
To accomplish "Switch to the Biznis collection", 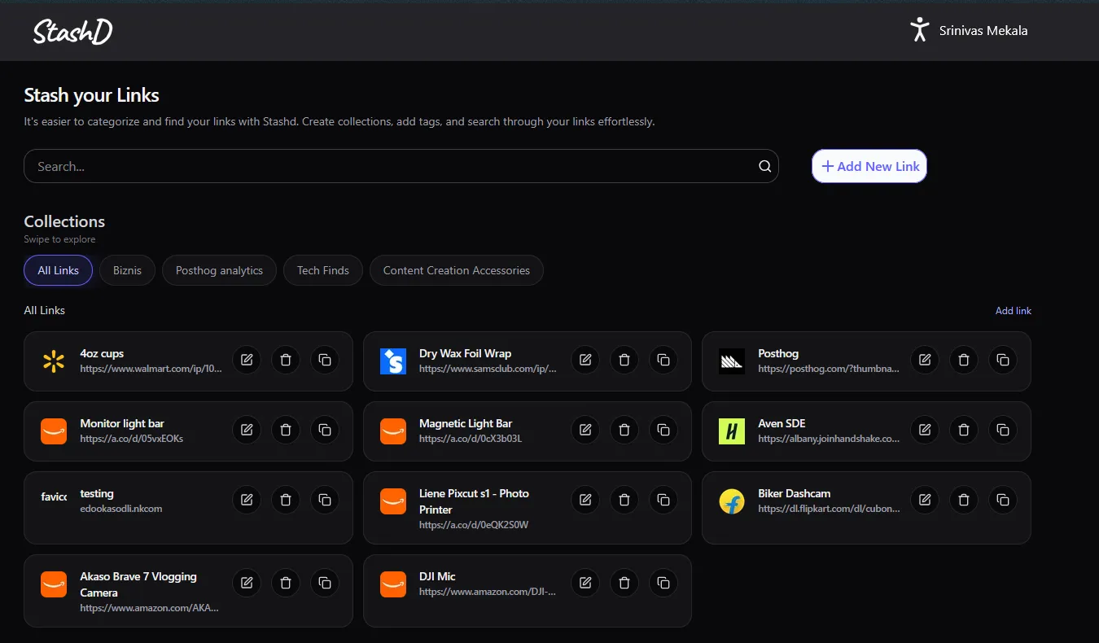I will [127, 270].
